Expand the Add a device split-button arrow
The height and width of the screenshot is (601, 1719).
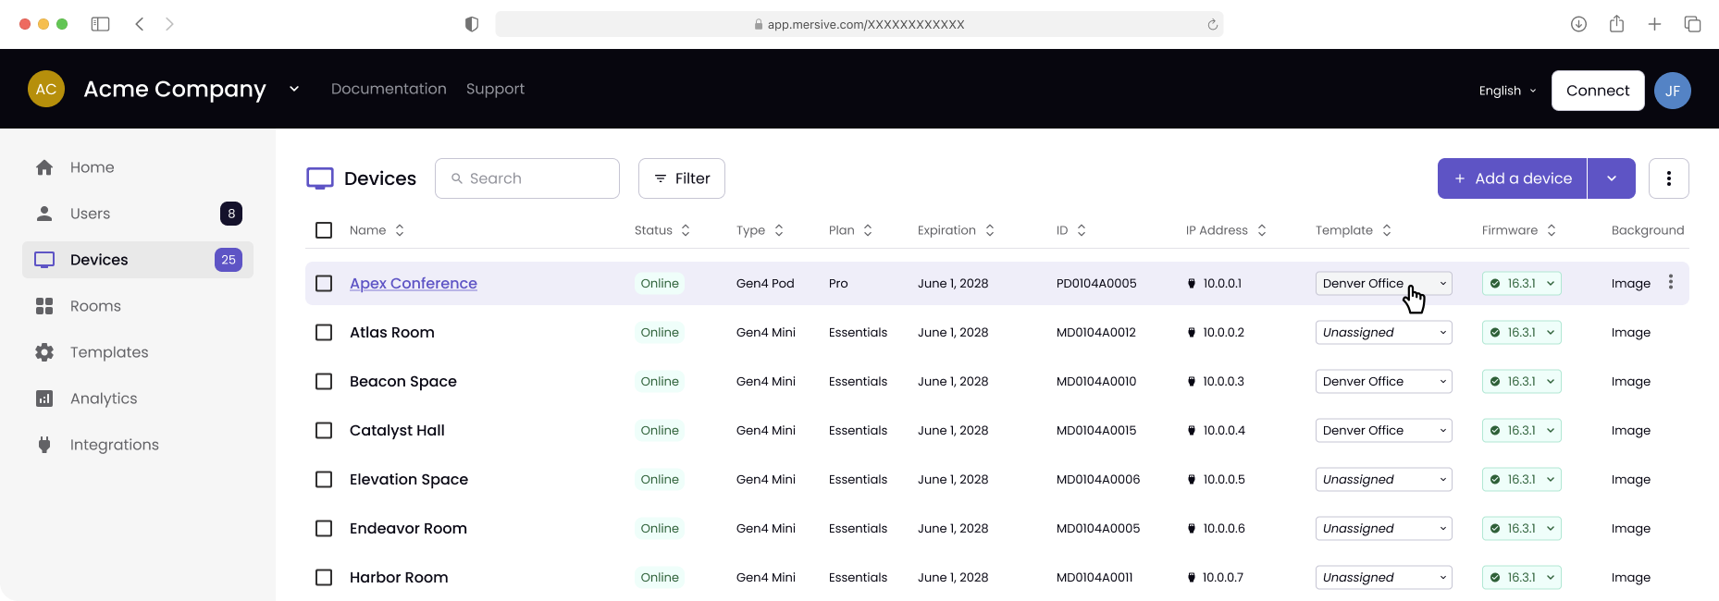point(1612,178)
